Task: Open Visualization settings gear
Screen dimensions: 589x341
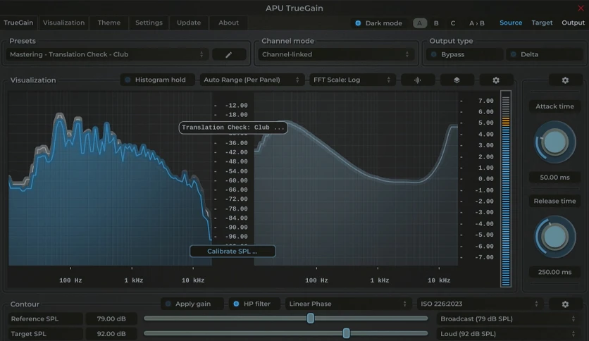Action: click(496, 80)
